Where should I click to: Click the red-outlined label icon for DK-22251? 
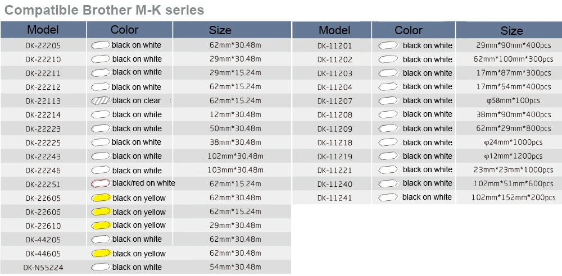pyautogui.click(x=99, y=183)
